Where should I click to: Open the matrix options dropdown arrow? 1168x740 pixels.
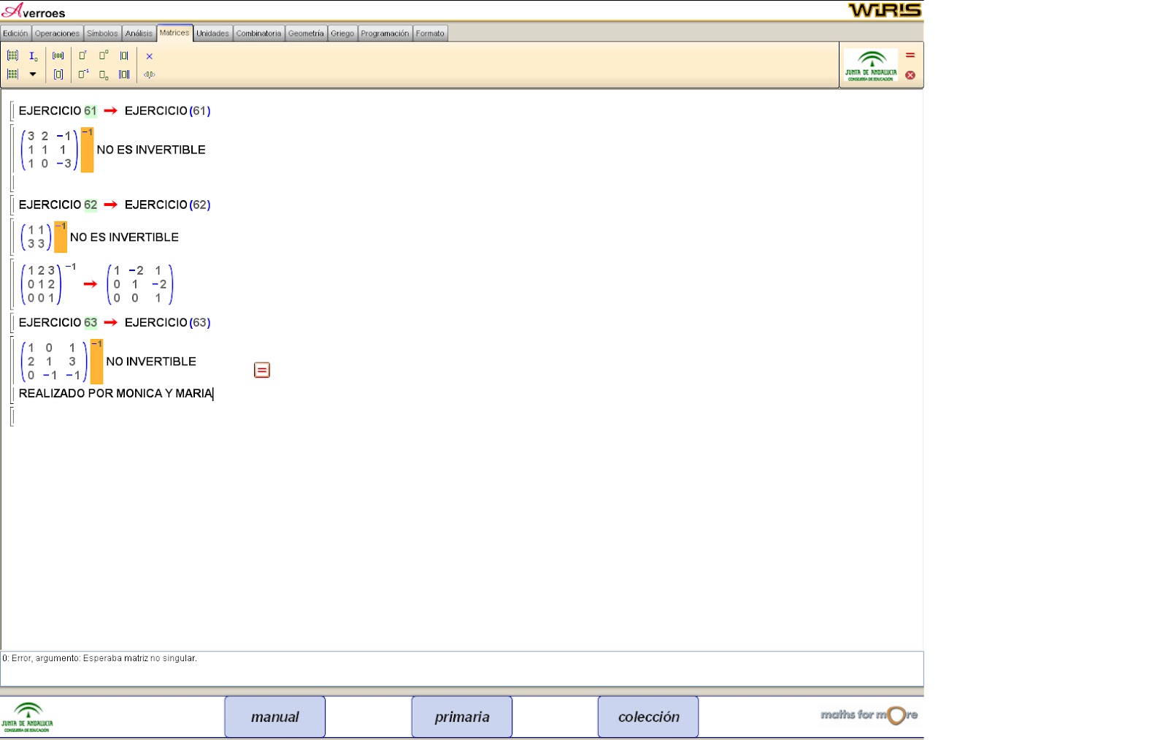33,74
